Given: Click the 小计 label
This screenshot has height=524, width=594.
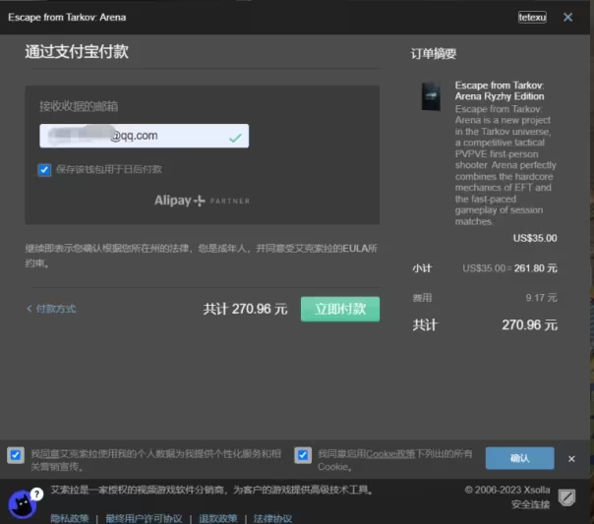Looking at the screenshot, I should tap(422, 268).
